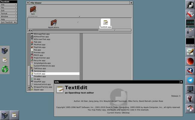Open the red tools preferences dock icon
The image size is (195, 120).
[x=190, y=14]
